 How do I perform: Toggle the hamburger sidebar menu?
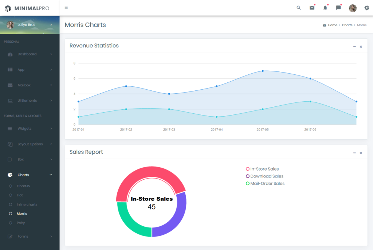click(x=66, y=8)
